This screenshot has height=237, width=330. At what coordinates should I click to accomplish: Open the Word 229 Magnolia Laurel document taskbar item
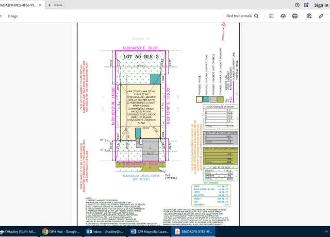coord(149,232)
